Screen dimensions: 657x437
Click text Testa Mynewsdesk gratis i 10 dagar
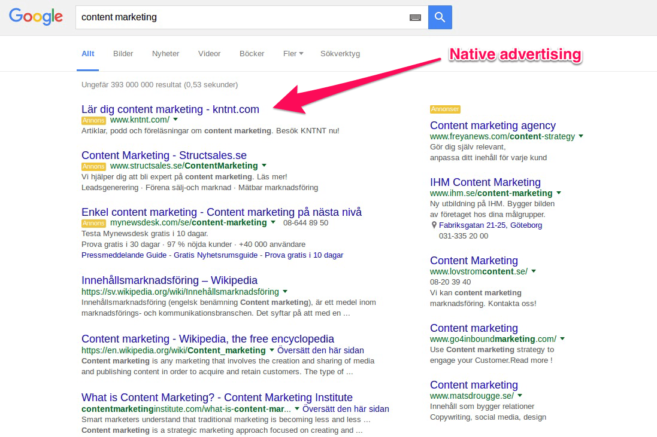144,233
